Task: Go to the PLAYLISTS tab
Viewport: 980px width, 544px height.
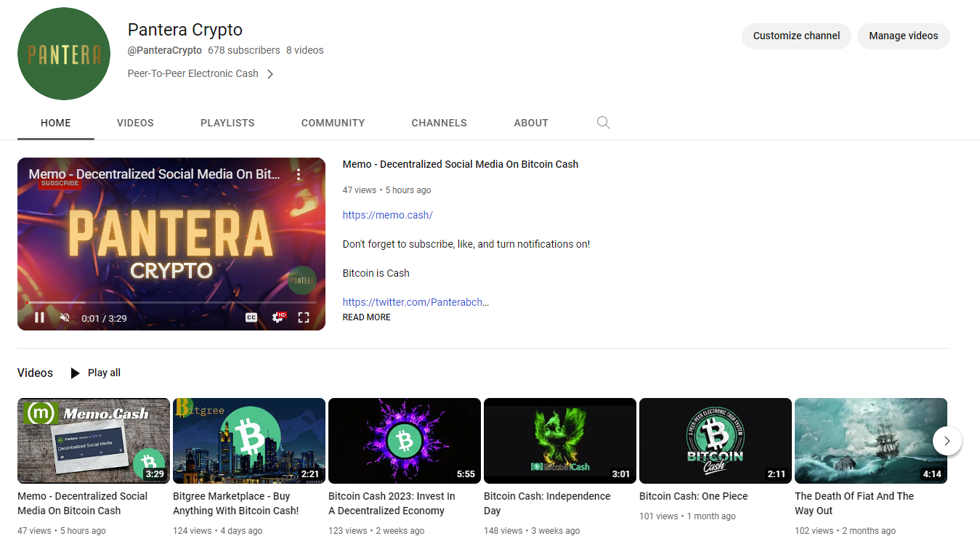Action: (x=227, y=123)
